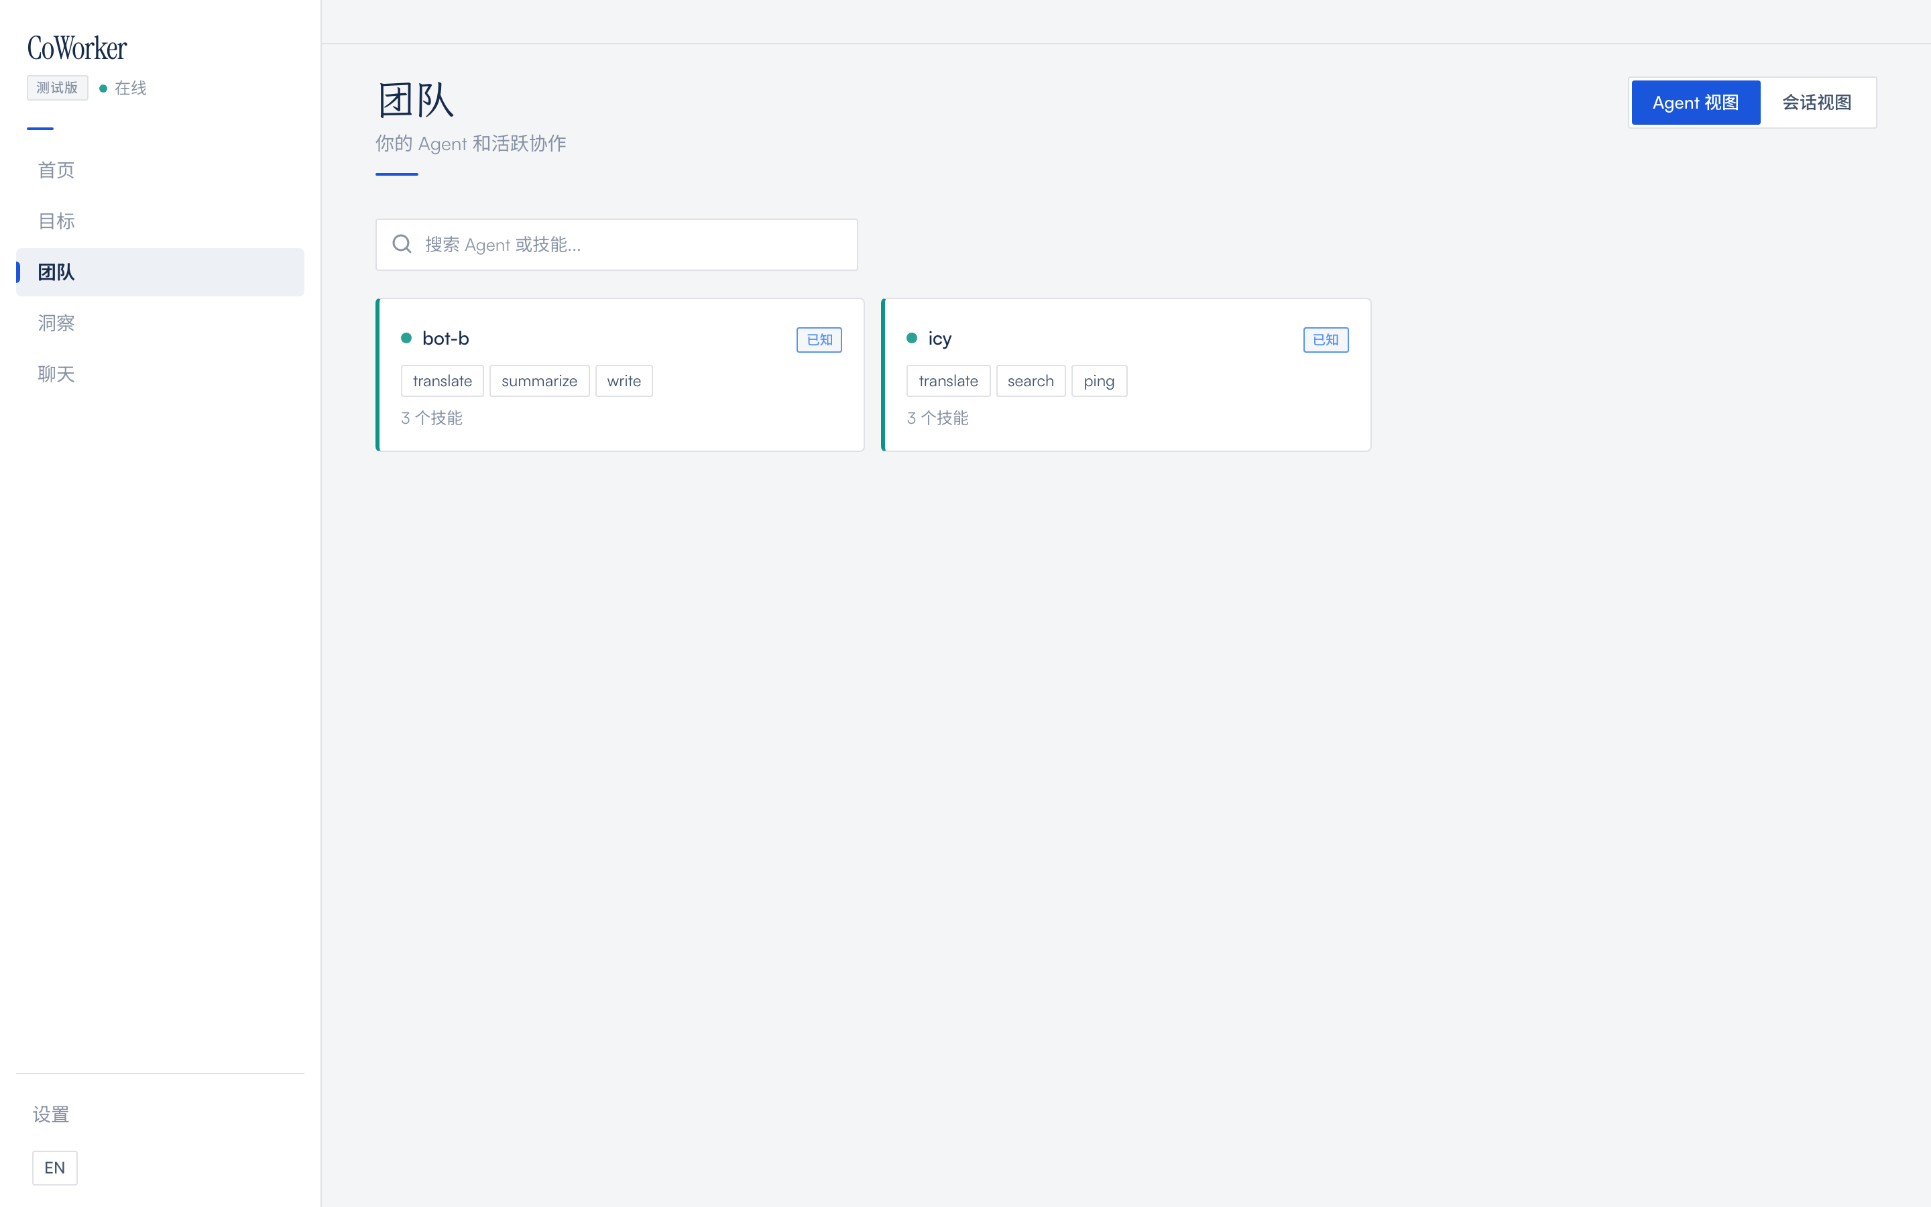Open the bot-b agent card

620,376
